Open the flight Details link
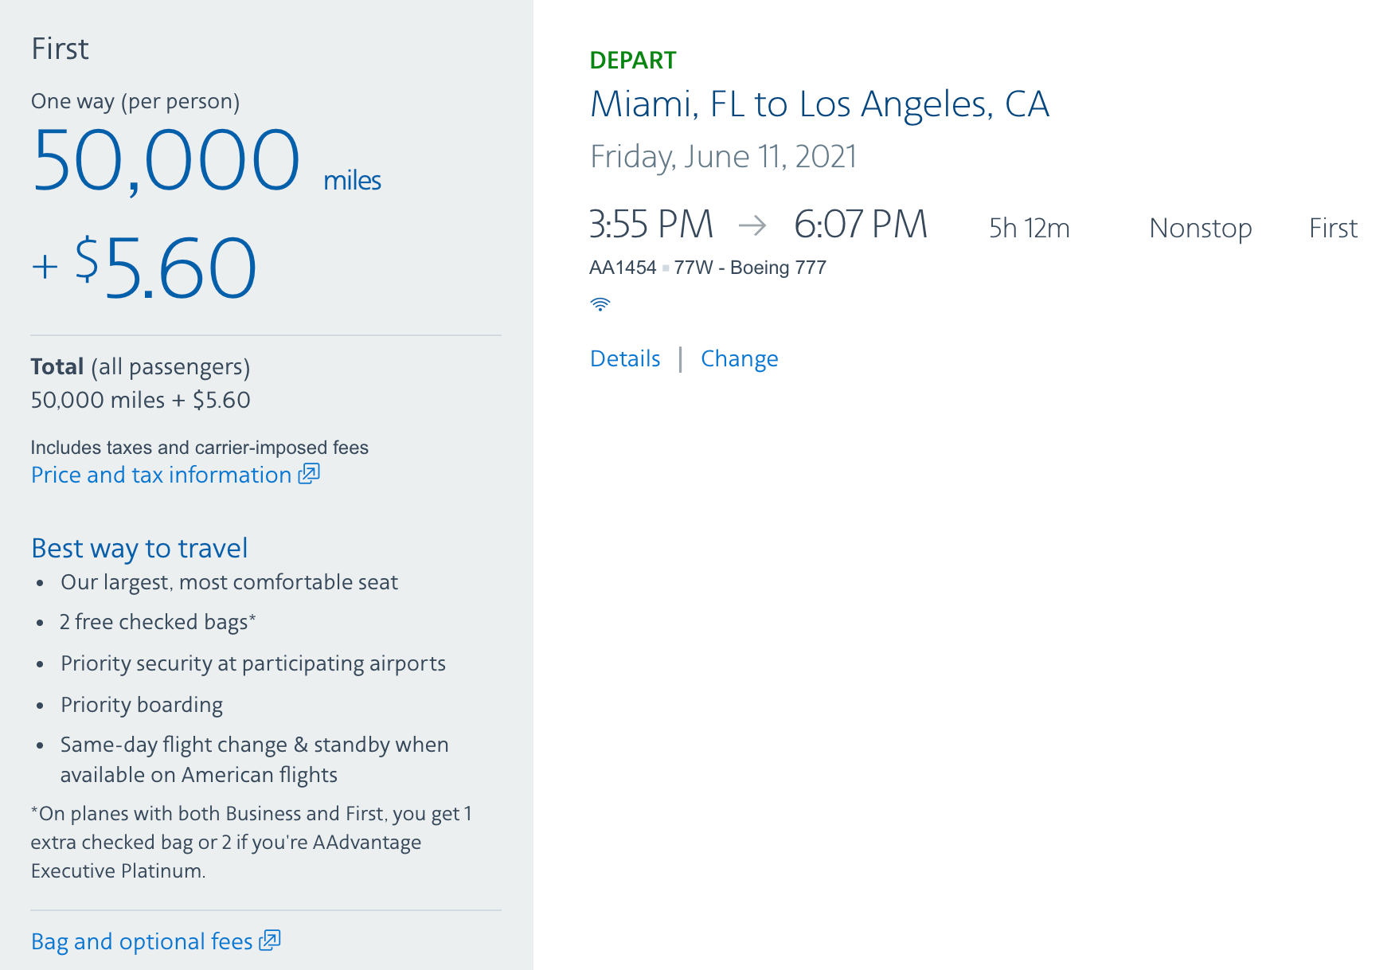 coord(625,358)
